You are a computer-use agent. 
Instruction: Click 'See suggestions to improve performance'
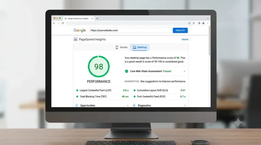(x=163, y=81)
